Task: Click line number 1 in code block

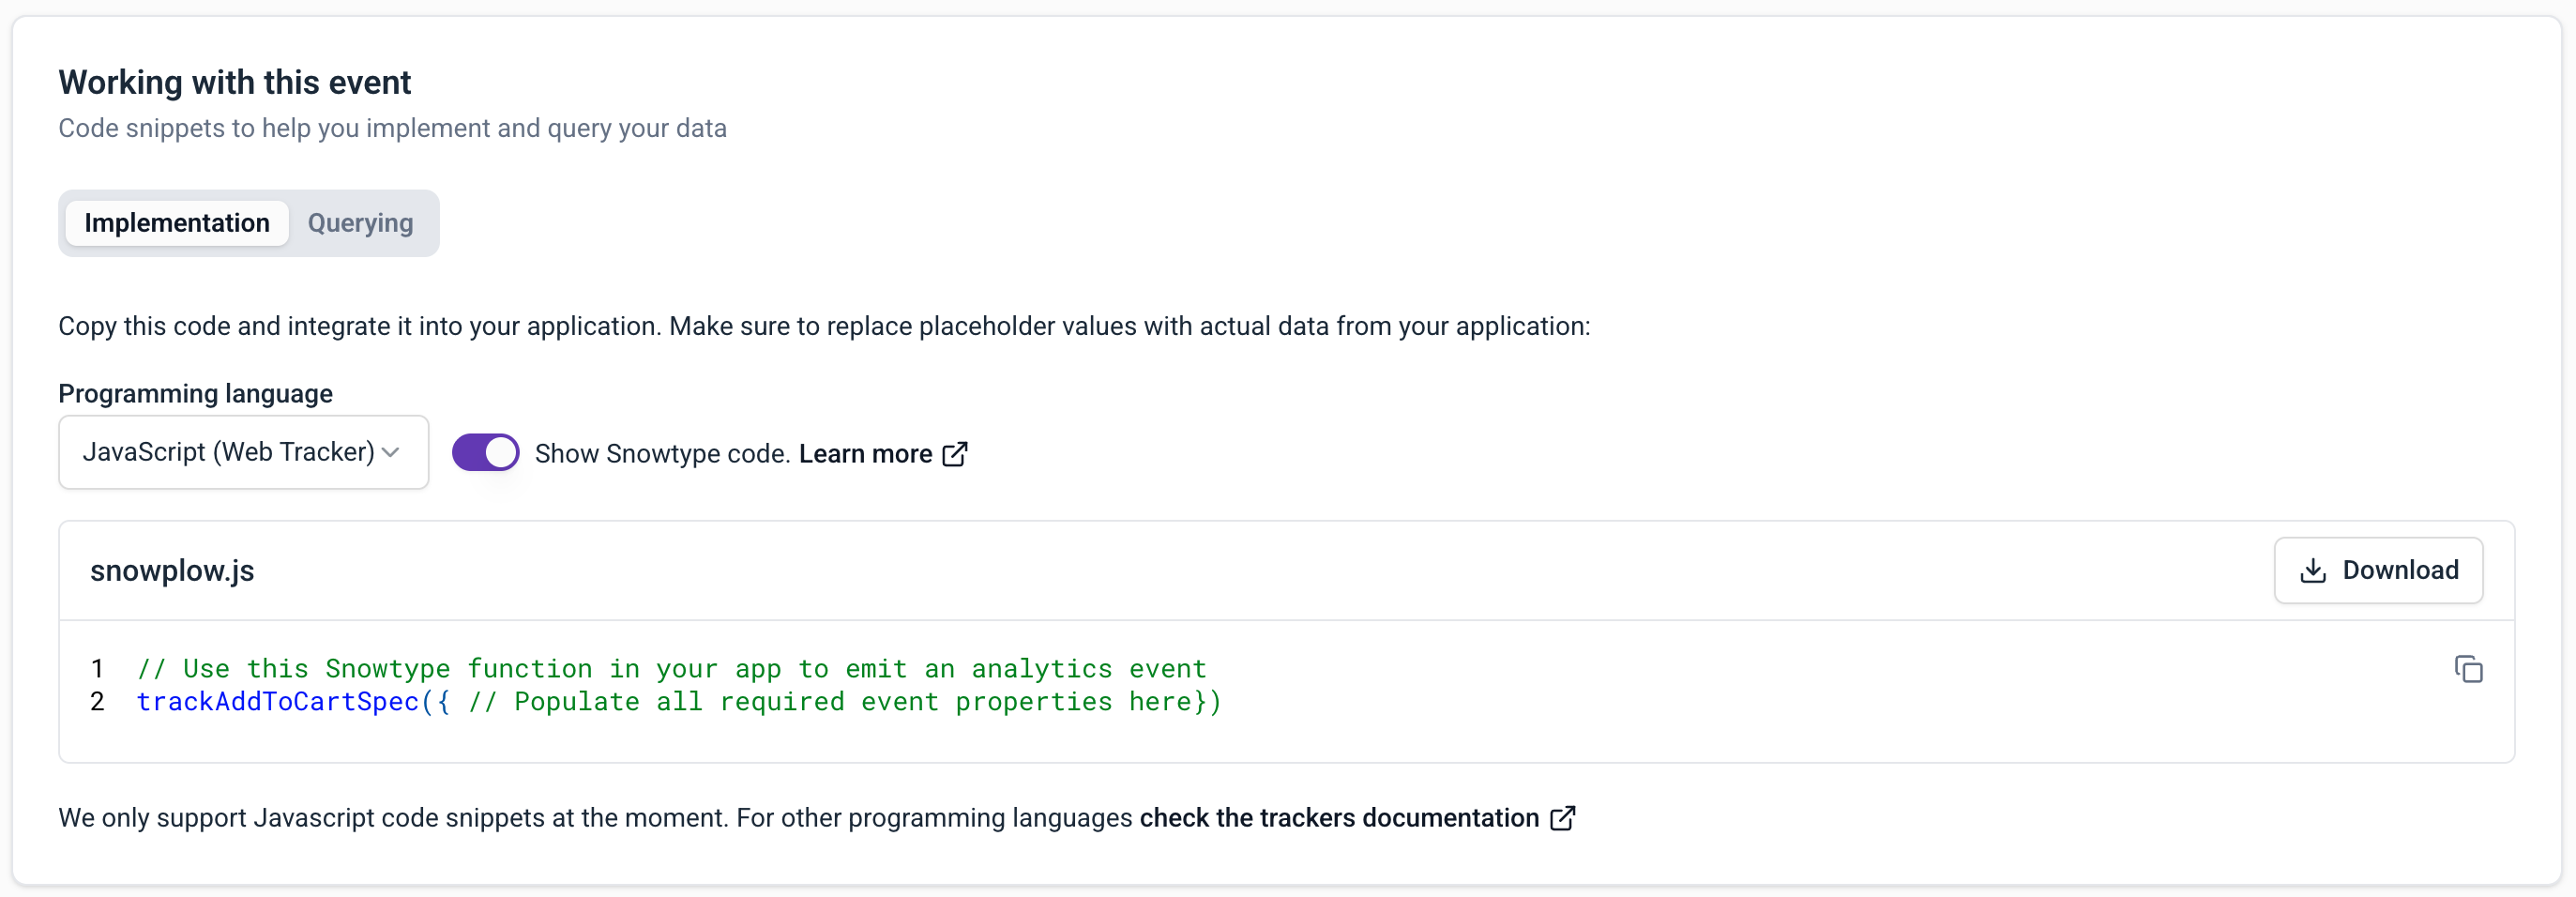Action: point(97,669)
